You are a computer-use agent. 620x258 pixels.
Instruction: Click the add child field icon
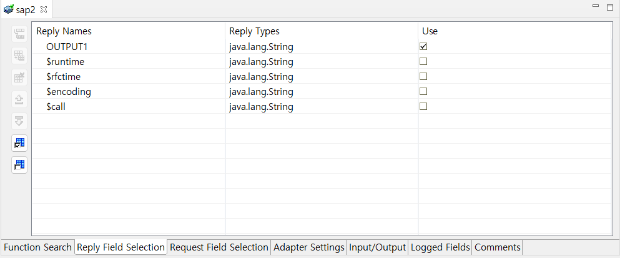point(19,34)
